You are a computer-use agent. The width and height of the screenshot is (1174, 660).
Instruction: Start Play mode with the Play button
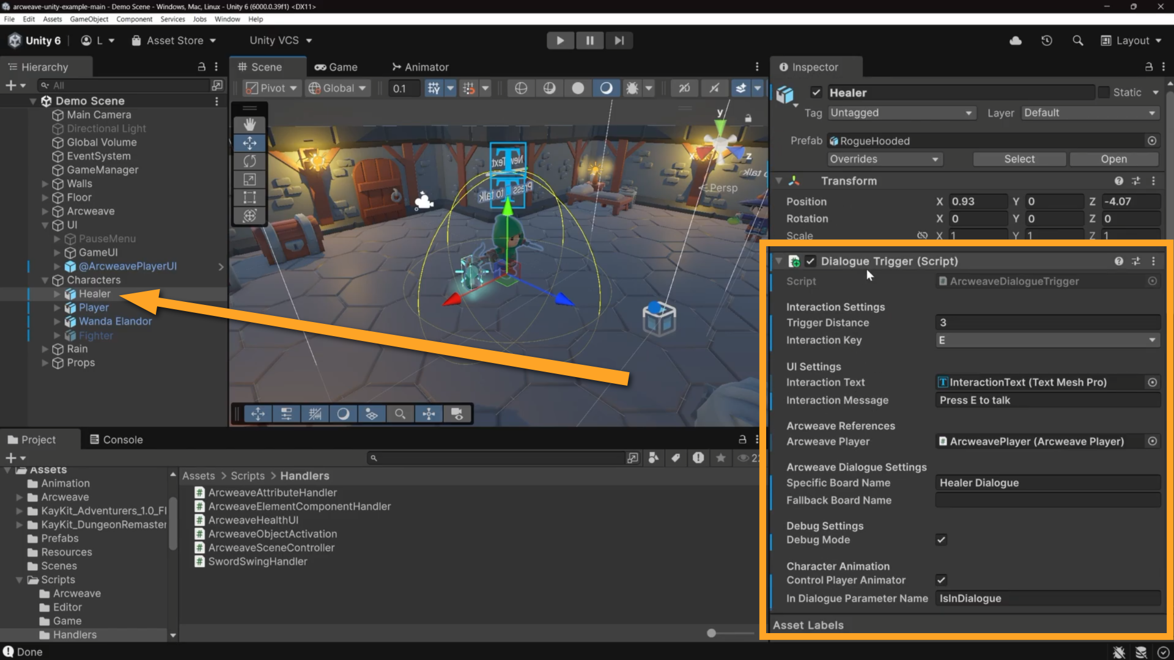pos(560,40)
